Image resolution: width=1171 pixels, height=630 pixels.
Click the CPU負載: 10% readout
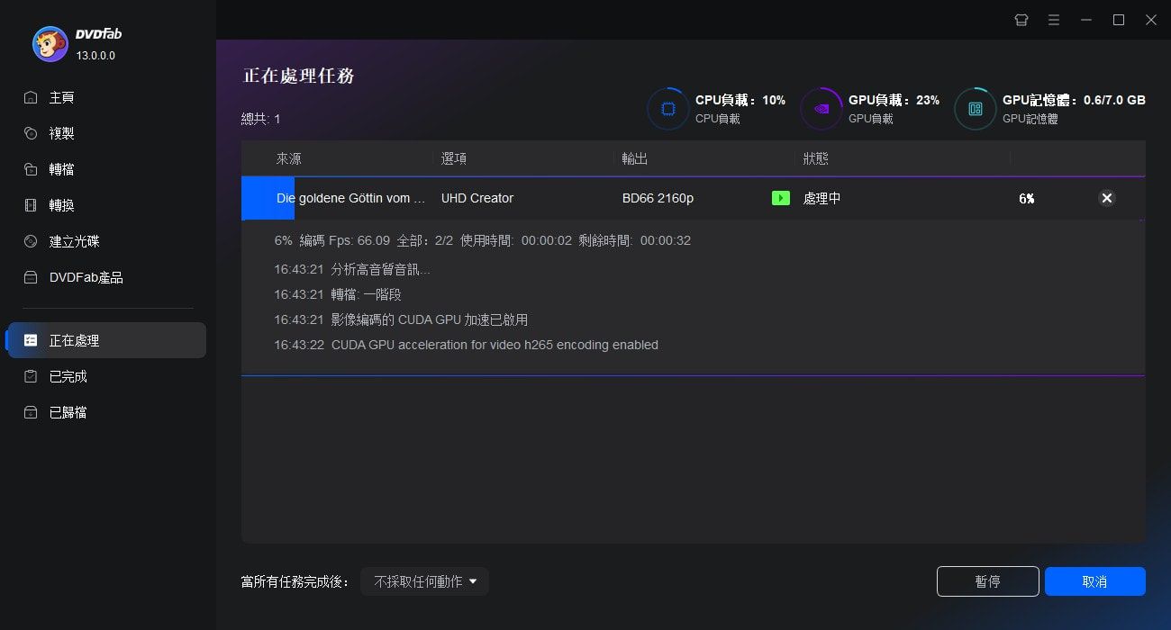740,100
